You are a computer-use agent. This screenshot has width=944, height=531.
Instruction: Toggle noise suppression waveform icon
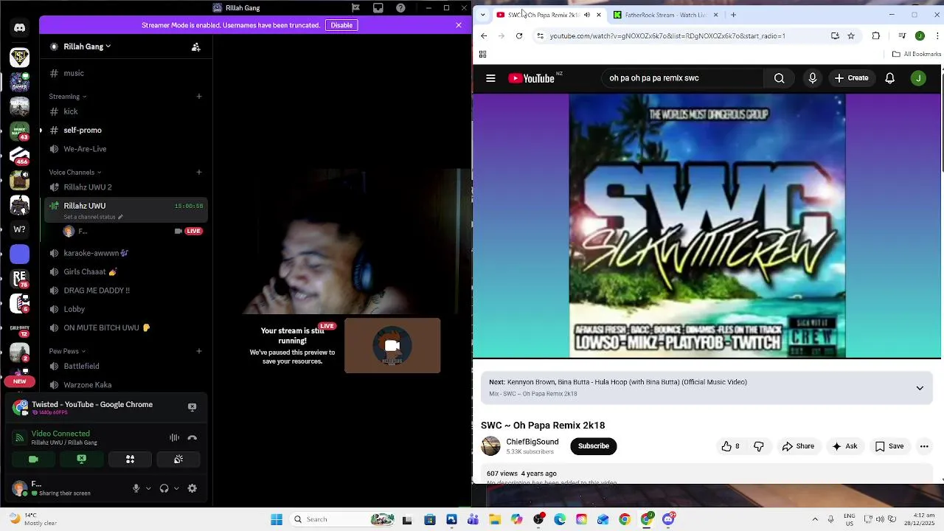point(174,438)
